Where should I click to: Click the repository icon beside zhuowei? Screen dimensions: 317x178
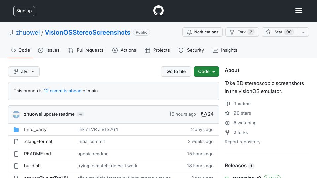(11, 32)
